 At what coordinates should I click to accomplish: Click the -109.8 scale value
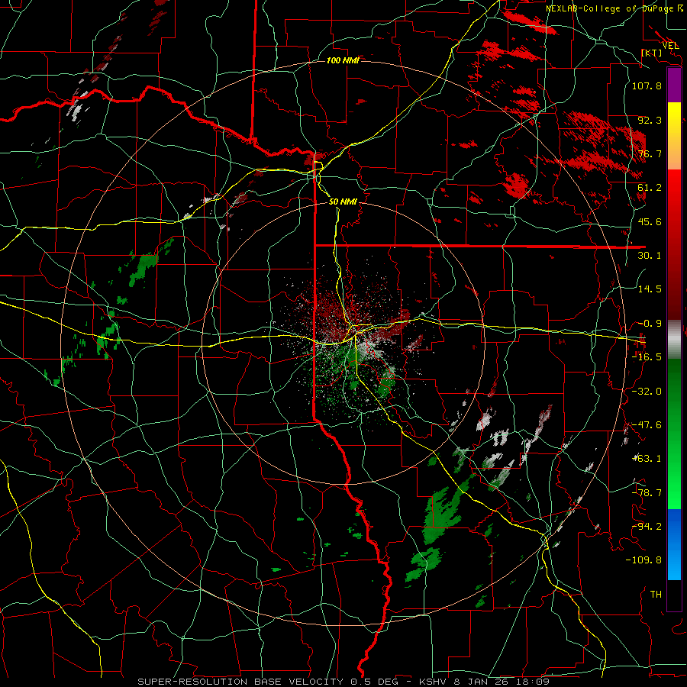click(643, 560)
